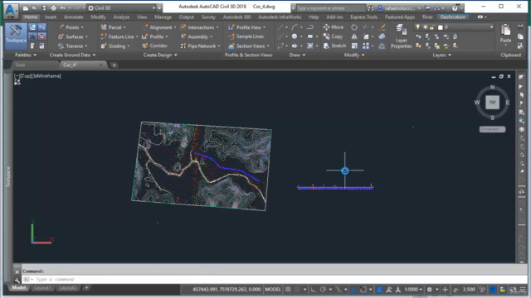Viewport: 531px width, 298px height.
Task: Click the Stretch button
Action: pos(335,46)
